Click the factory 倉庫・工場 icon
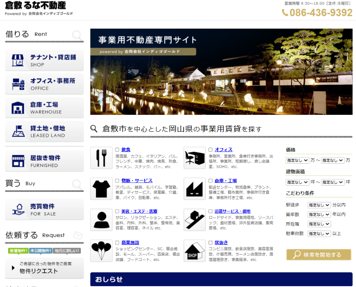356x287 pixels. [195, 189]
